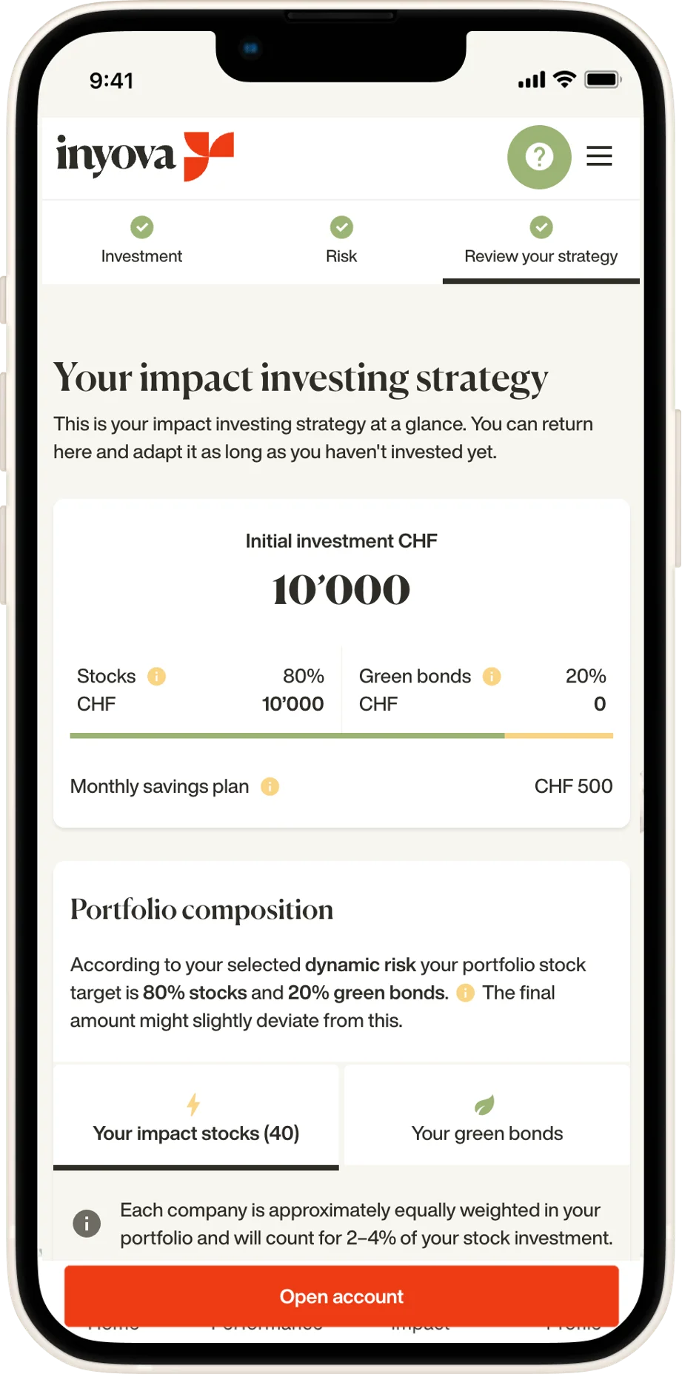Click the lightning bolt impact stocks icon
This screenshot has width=682, height=1374.
[193, 1105]
